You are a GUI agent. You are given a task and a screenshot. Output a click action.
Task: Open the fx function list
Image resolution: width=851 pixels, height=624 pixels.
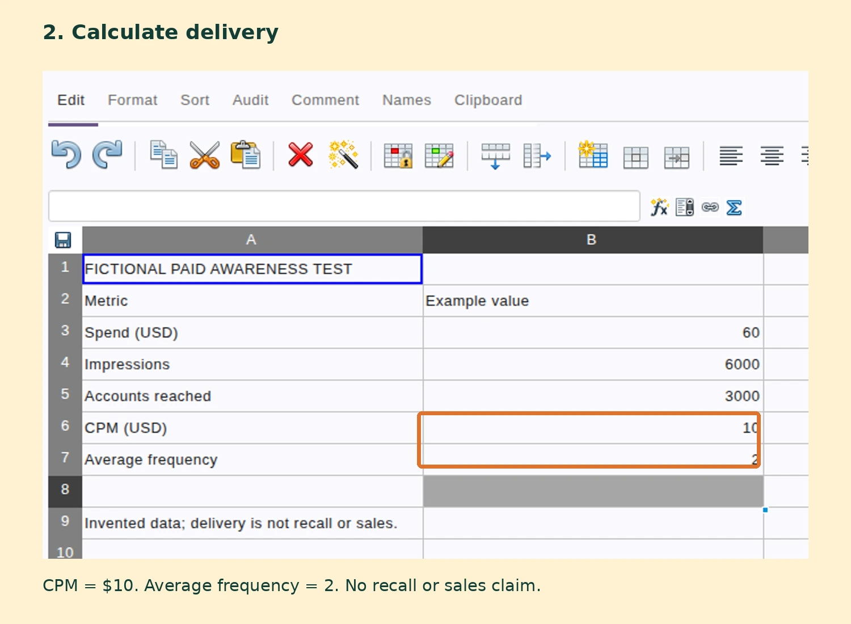tap(659, 207)
